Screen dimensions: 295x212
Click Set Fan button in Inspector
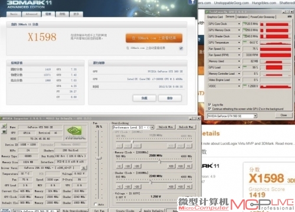[99, 211]
